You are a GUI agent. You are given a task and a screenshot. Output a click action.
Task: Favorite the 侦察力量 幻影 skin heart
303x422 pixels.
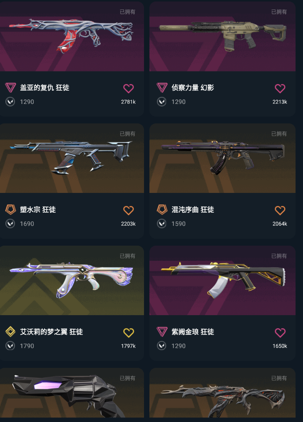[280, 88]
